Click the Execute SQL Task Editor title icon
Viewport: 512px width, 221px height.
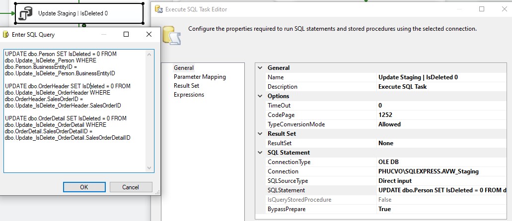159,9
